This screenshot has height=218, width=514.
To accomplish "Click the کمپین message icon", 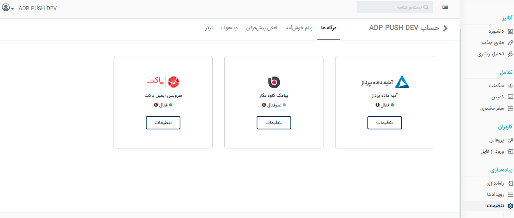I will (510, 97).
